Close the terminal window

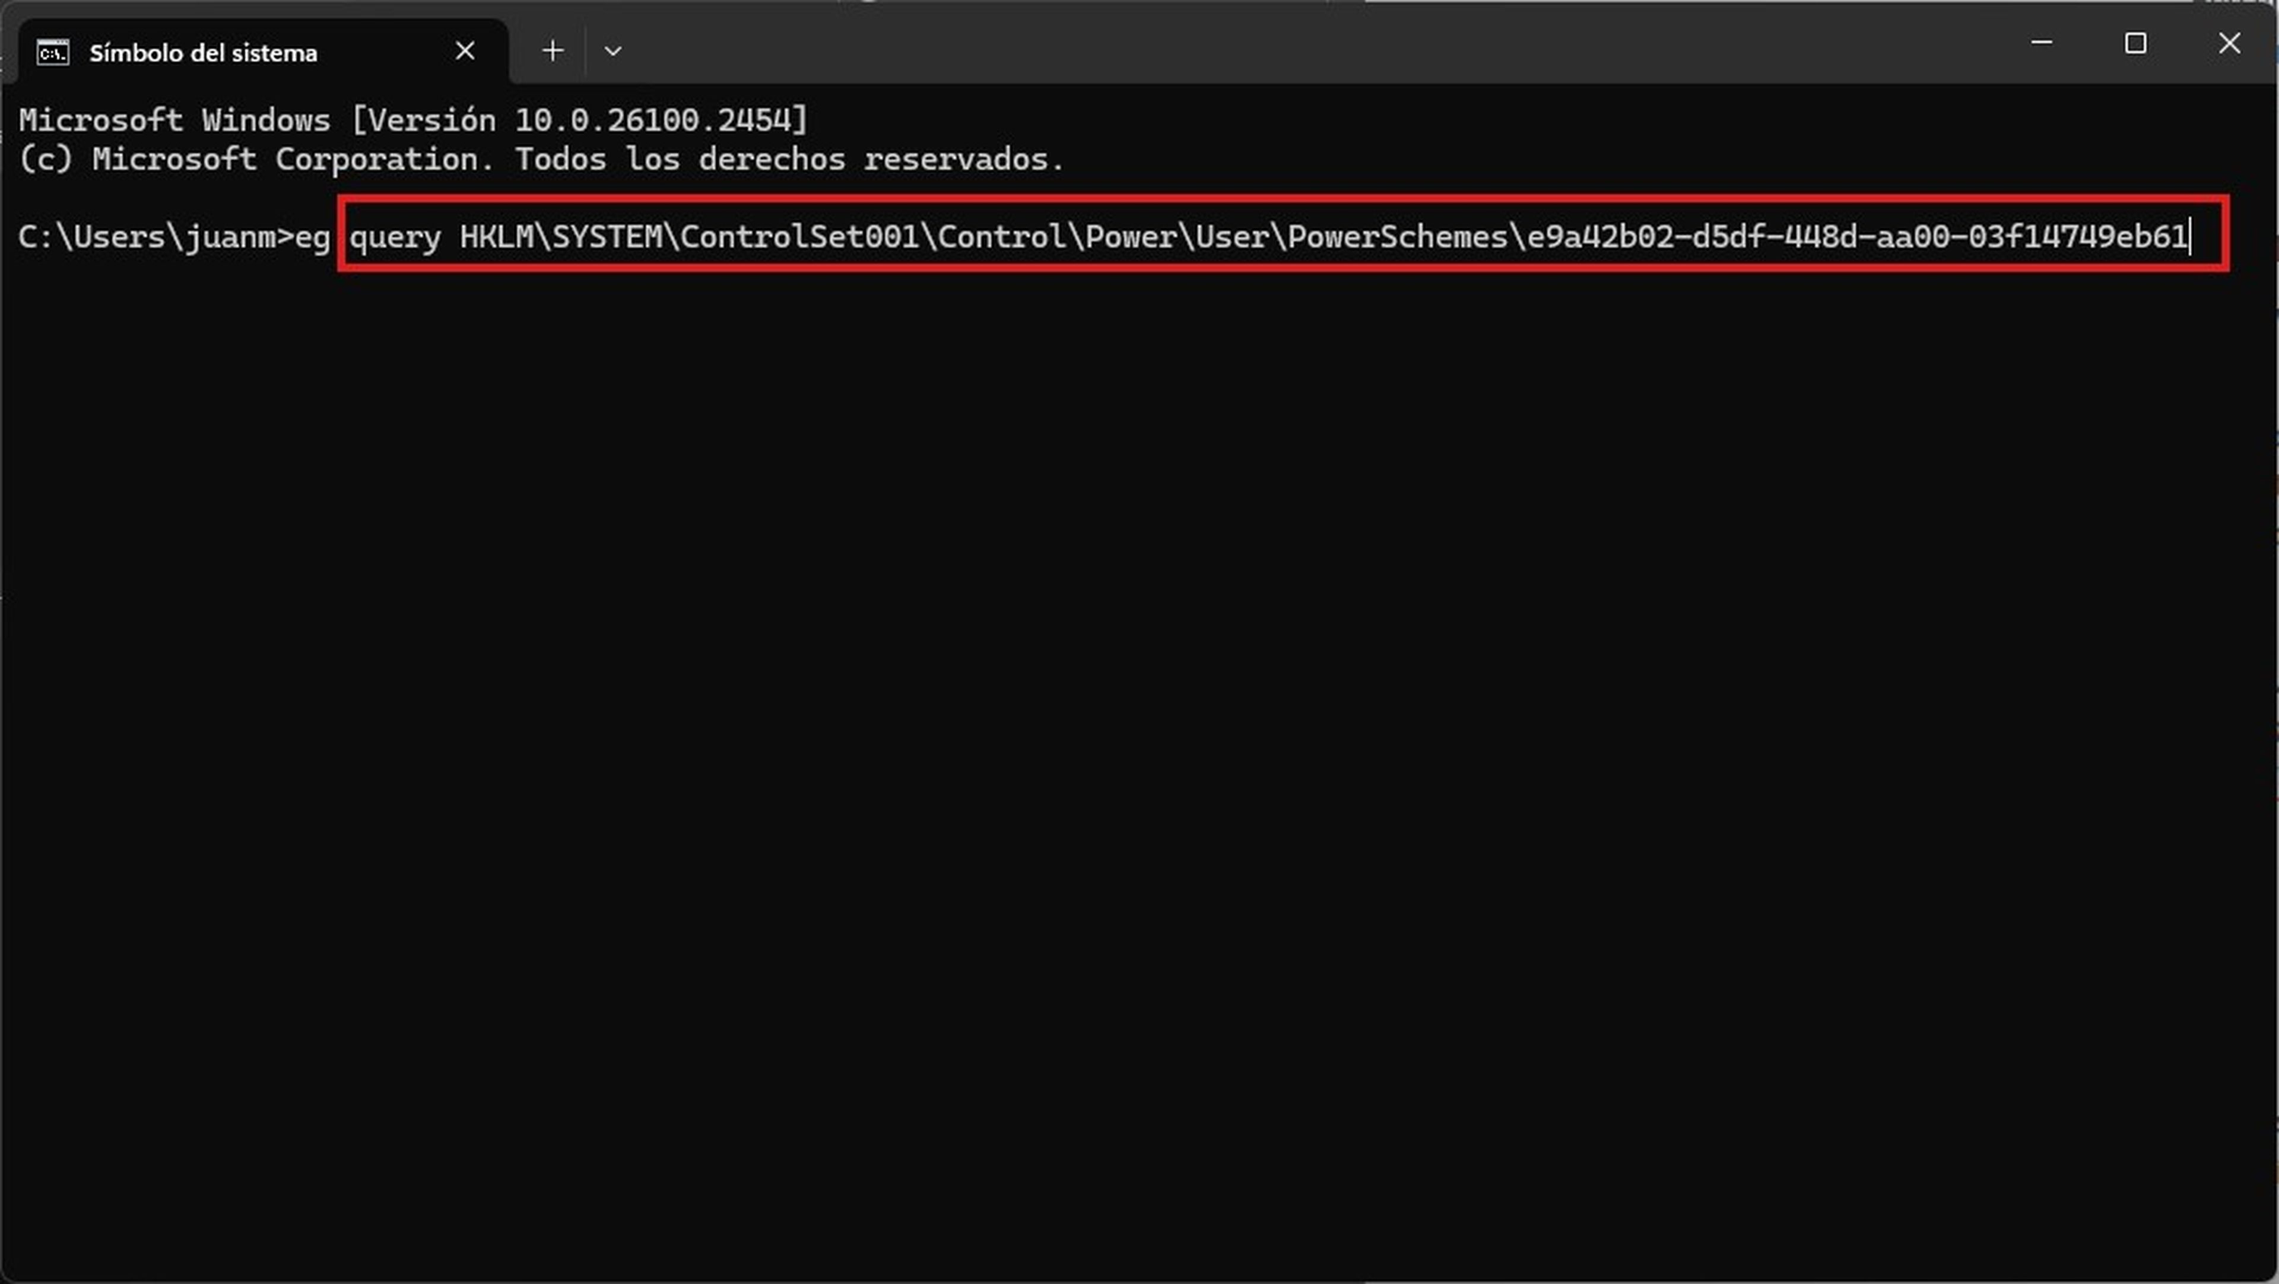pyautogui.click(x=2230, y=43)
